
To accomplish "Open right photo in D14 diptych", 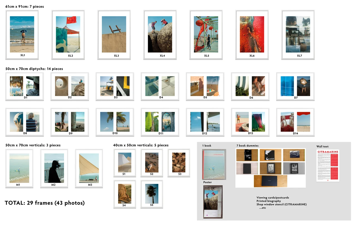I will click(x=303, y=122).
